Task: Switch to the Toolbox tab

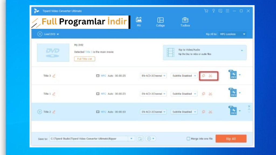Action: [185, 22]
